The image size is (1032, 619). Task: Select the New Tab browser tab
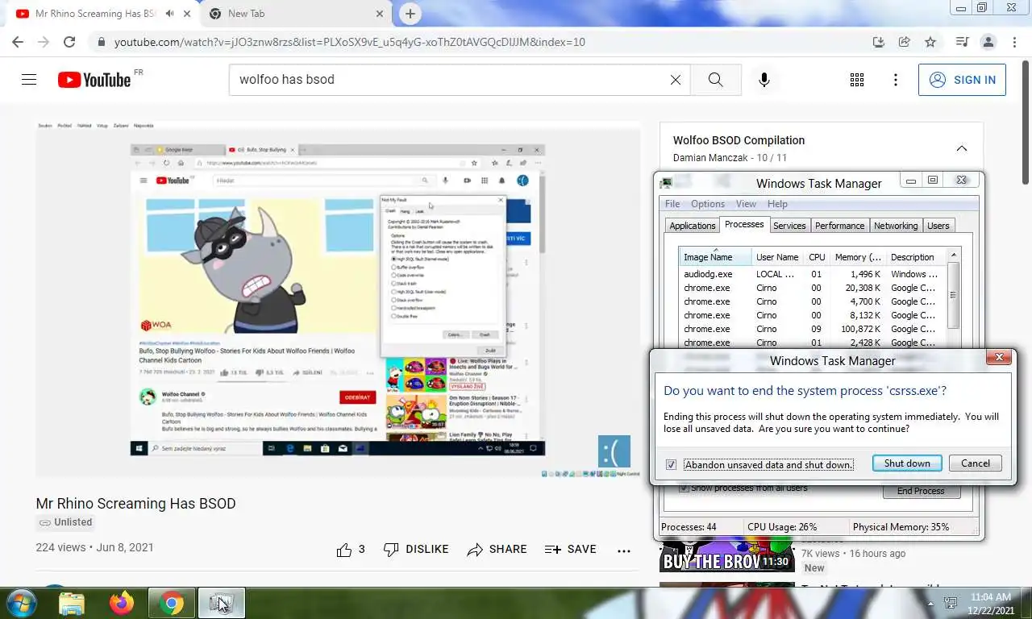coord(295,14)
